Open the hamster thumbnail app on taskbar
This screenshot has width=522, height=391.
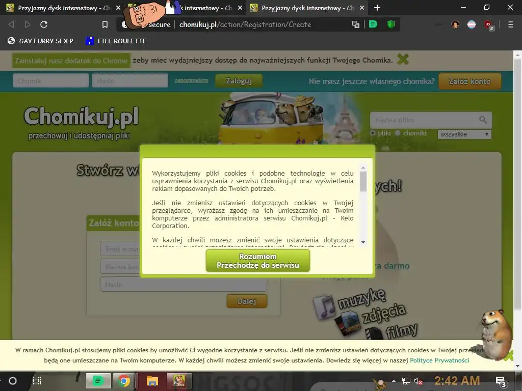click(x=179, y=381)
